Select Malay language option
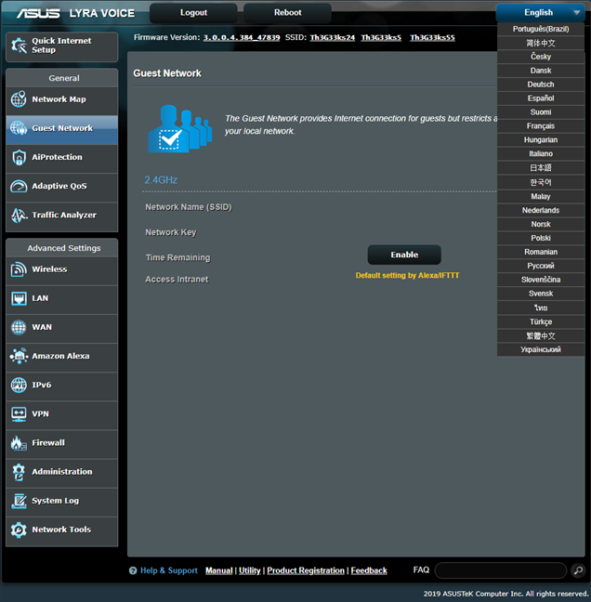The height and width of the screenshot is (602, 591). click(541, 197)
